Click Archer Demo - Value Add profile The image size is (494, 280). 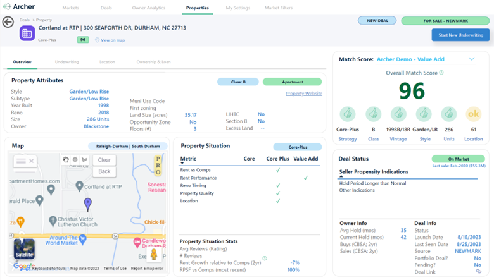(410, 59)
